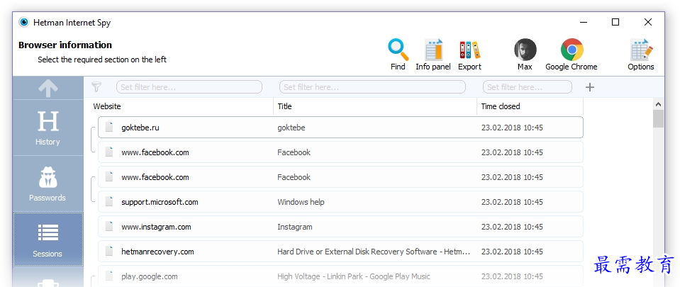This screenshot has width=680, height=287.
Task: Focus the Title filter field
Action: coord(372,86)
